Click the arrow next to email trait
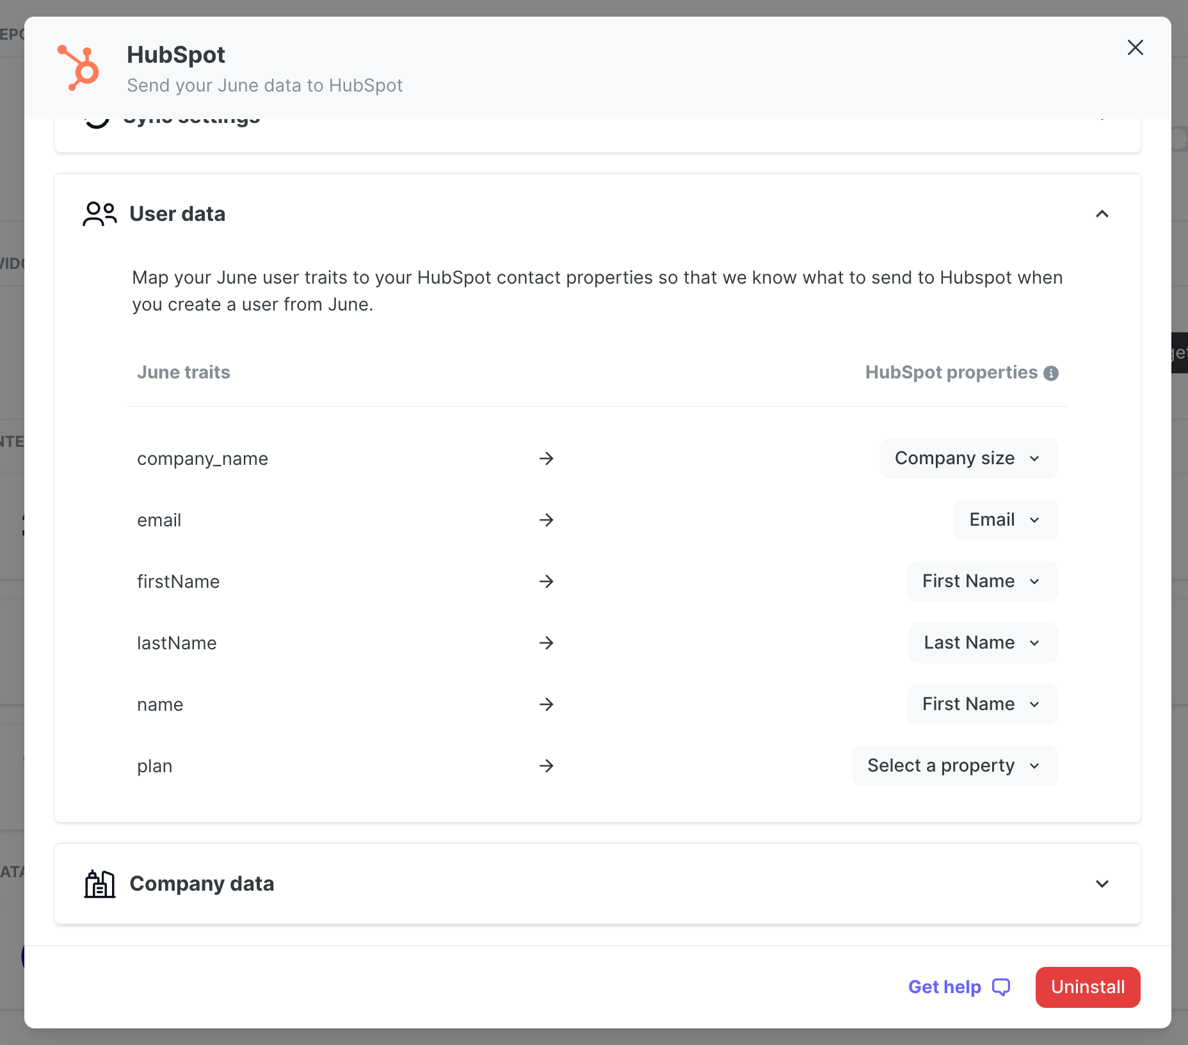Screen dimensions: 1188x1045 [546, 520]
